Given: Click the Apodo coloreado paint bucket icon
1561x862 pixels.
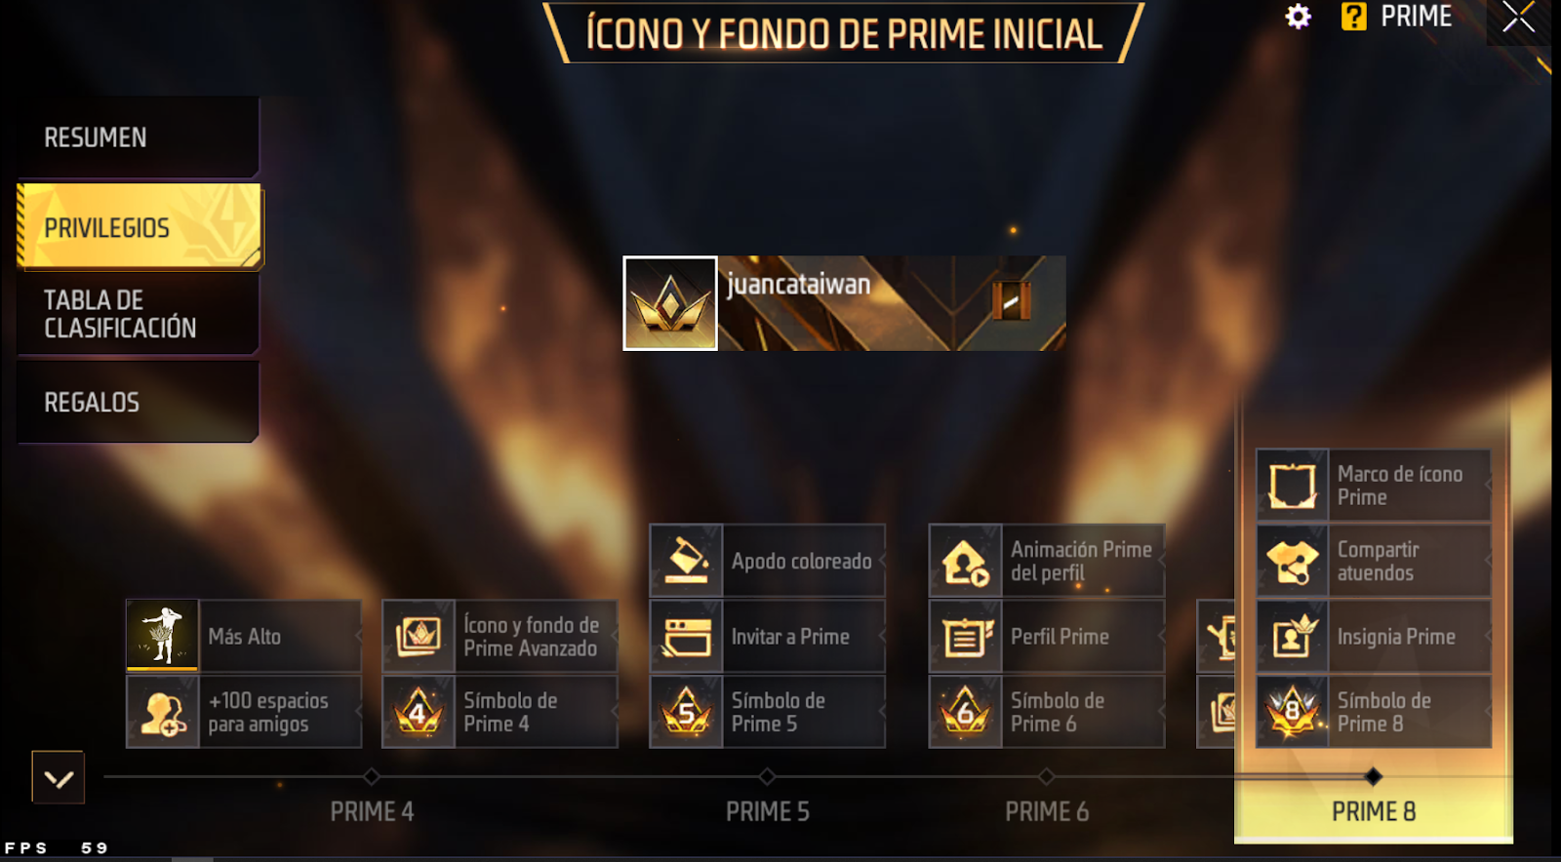Looking at the screenshot, I should tap(687, 561).
